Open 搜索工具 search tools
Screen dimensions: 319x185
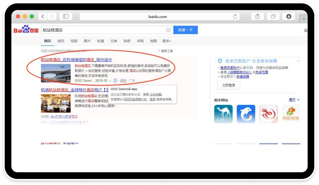[167, 51]
